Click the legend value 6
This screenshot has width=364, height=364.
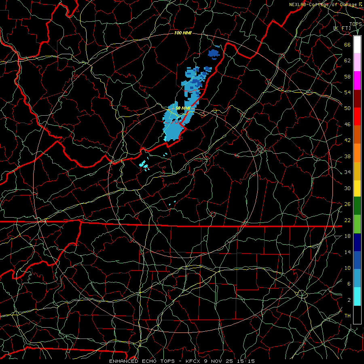pos(349,284)
